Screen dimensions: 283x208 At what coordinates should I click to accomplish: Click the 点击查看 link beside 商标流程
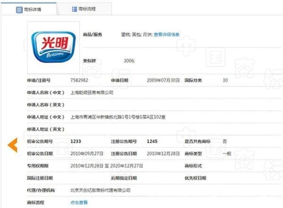point(79,202)
